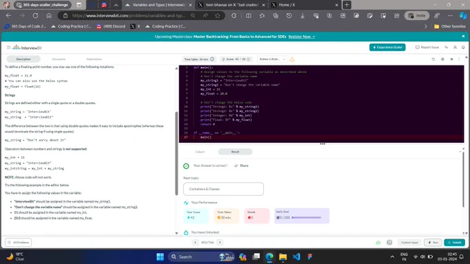Viewport: 470px width, 264px height.
Task: Go to the next problem arrow
Action: 220,243
